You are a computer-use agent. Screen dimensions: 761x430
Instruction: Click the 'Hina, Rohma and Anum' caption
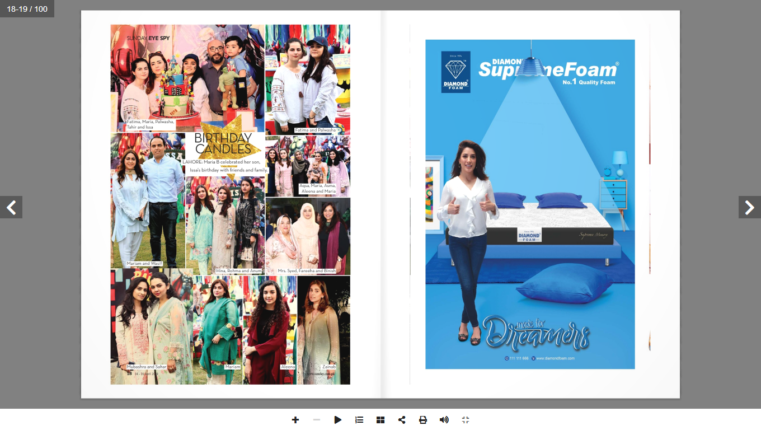click(238, 271)
